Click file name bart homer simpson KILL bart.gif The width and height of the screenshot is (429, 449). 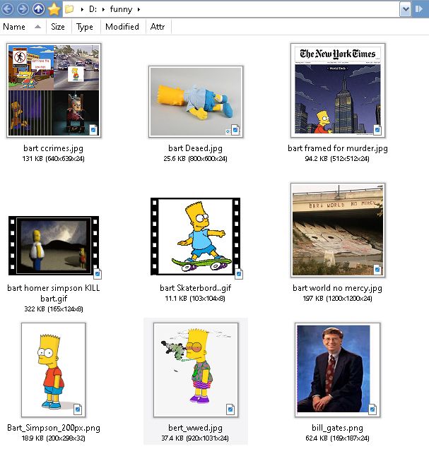pos(54,293)
